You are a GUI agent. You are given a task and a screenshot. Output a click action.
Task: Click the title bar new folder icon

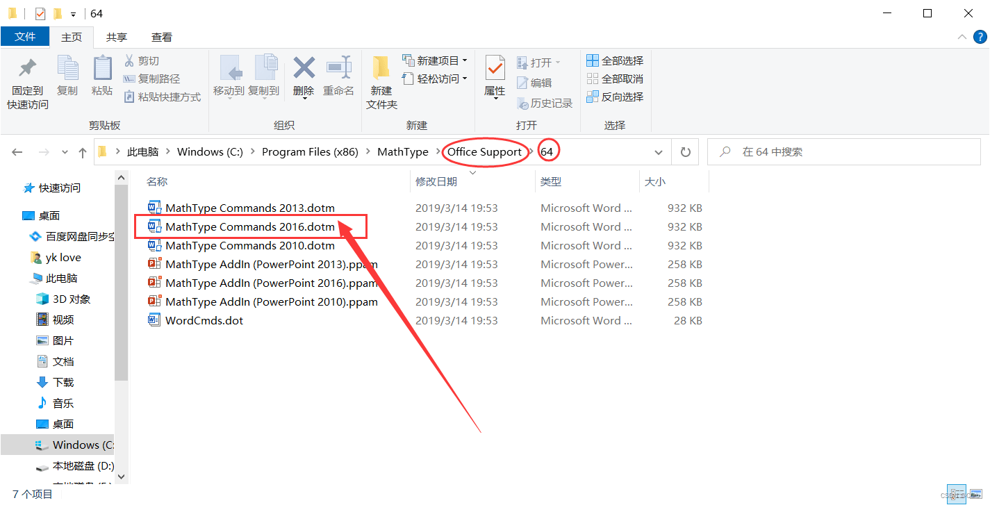(58, 13)
